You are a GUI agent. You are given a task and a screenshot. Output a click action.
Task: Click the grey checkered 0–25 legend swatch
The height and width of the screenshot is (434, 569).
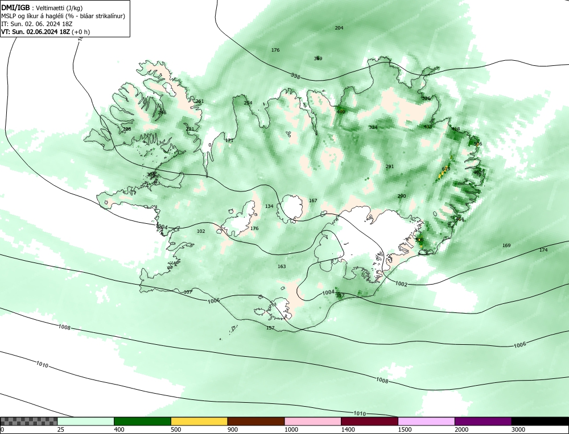pos(28,421)
